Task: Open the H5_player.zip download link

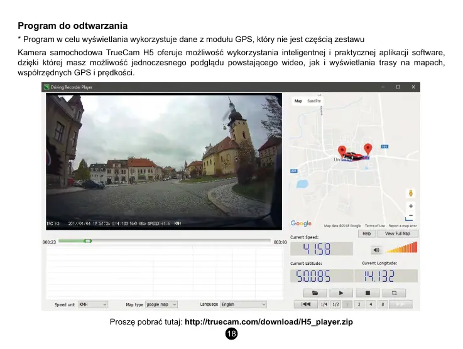Action: [x=269, y=321]
